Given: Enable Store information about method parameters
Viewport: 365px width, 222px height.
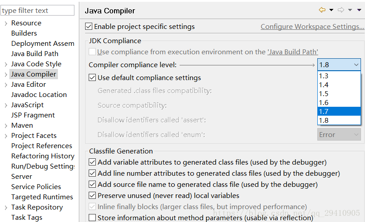Looking at the screenshot, I should (x=92, y=218).
